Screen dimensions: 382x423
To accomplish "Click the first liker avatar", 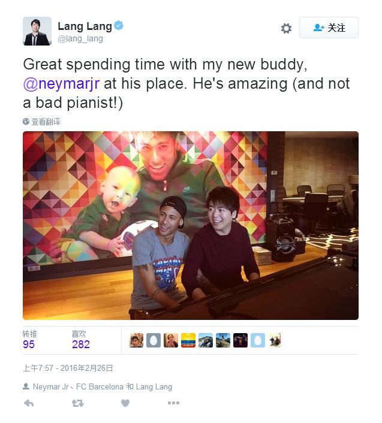I will coord(136,340).
